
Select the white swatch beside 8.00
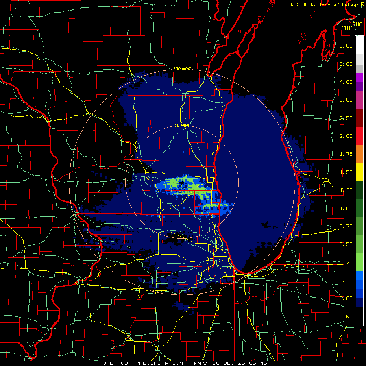coord(359,45)
